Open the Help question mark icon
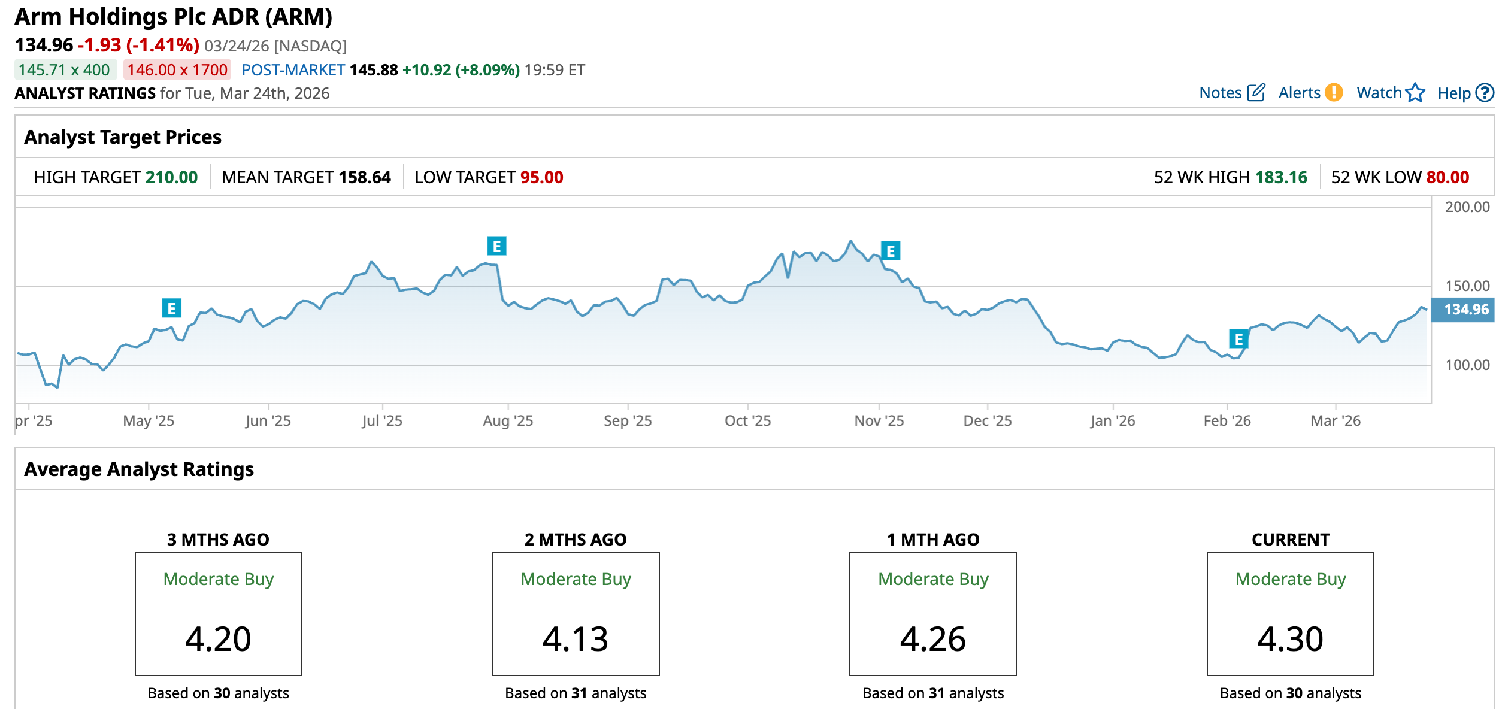1502x709 pixels. [1485, 93]
